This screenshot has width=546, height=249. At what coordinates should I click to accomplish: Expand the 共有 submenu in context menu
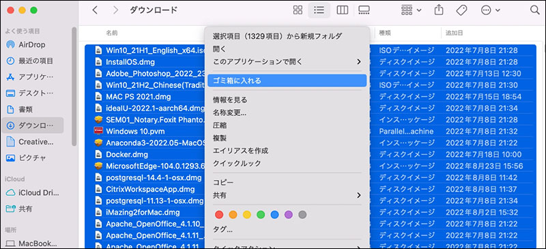287,195
